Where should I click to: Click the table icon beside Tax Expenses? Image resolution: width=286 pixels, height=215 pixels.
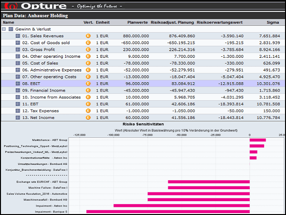(x=17, y=111)
